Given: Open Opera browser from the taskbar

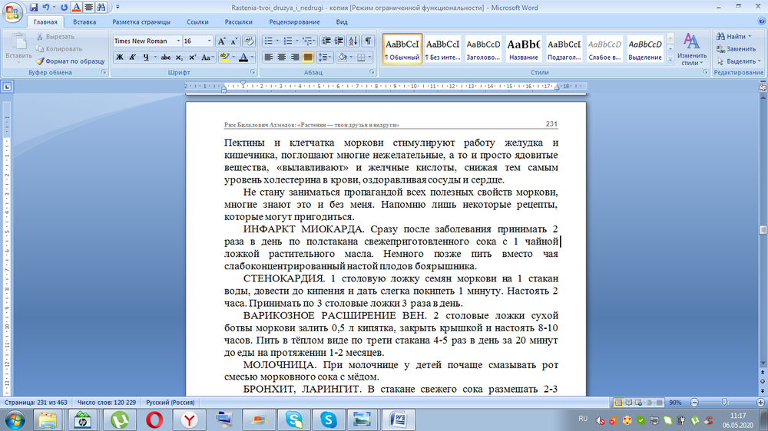Looking at the screenshot, I should click(154, 419).
